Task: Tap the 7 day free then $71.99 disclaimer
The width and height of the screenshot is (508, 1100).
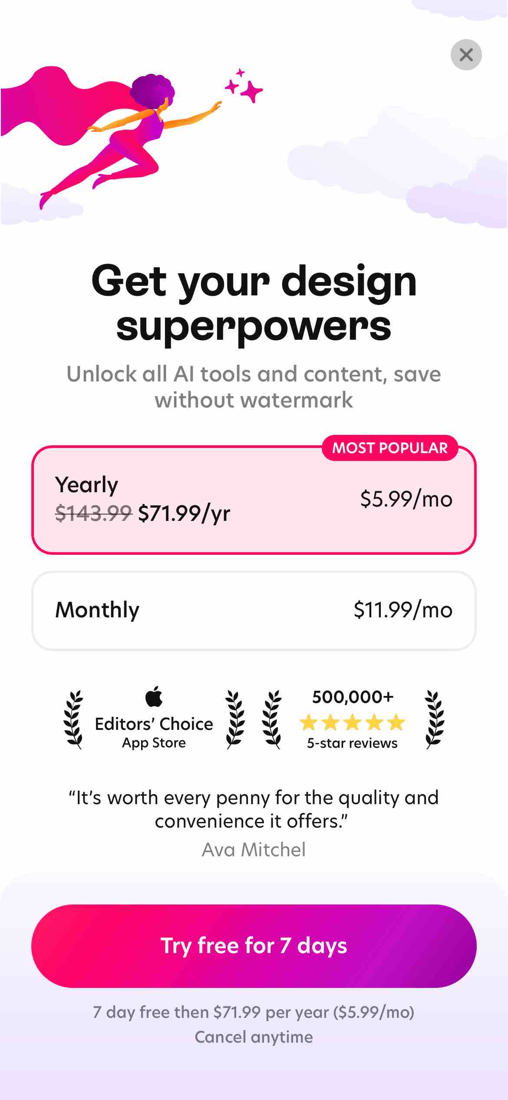Action: [254, 1012]
